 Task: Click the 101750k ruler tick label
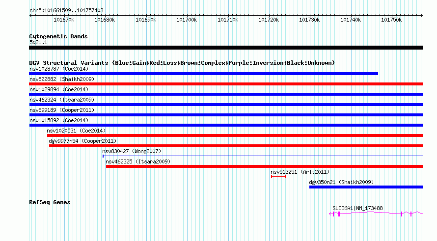click(391, 20)
